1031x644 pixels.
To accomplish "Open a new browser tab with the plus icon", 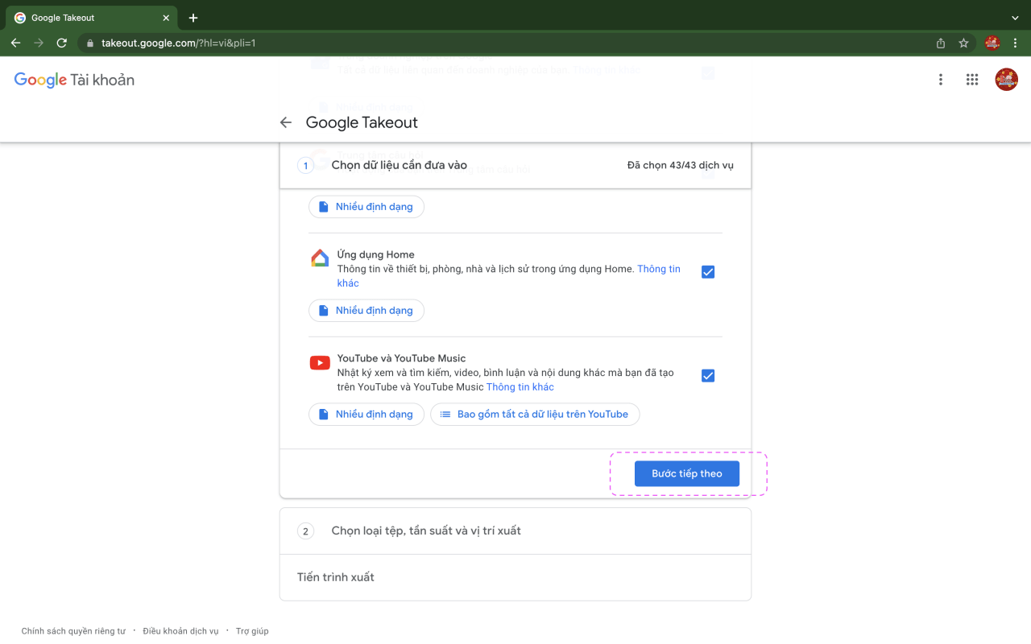I will tap(193, 18).
